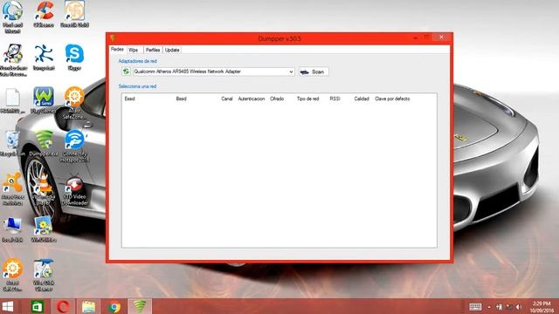Switch to the Perfiles tab
The image size is (559, 314).
153,50
